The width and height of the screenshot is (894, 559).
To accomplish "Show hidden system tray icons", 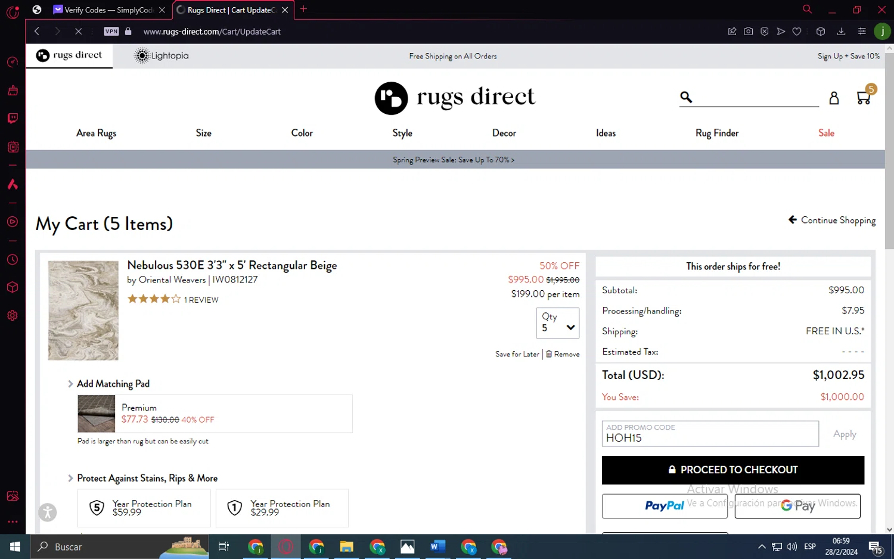I will [762, 546].
